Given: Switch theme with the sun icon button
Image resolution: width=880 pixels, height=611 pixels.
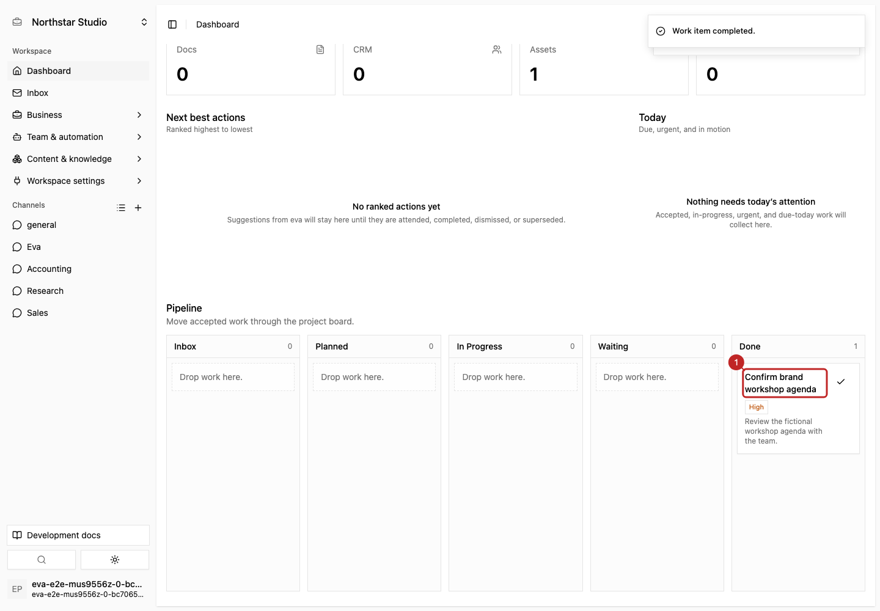Looking at the screenshot, I should pyautogui.click(x=115, y=560).
